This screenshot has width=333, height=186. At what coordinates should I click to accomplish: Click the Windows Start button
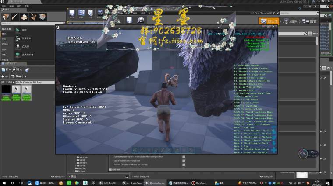click(4, 183)
